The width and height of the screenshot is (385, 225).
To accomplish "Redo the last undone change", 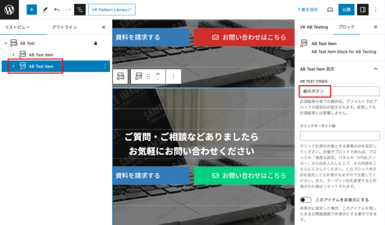I will pos(68,9).
